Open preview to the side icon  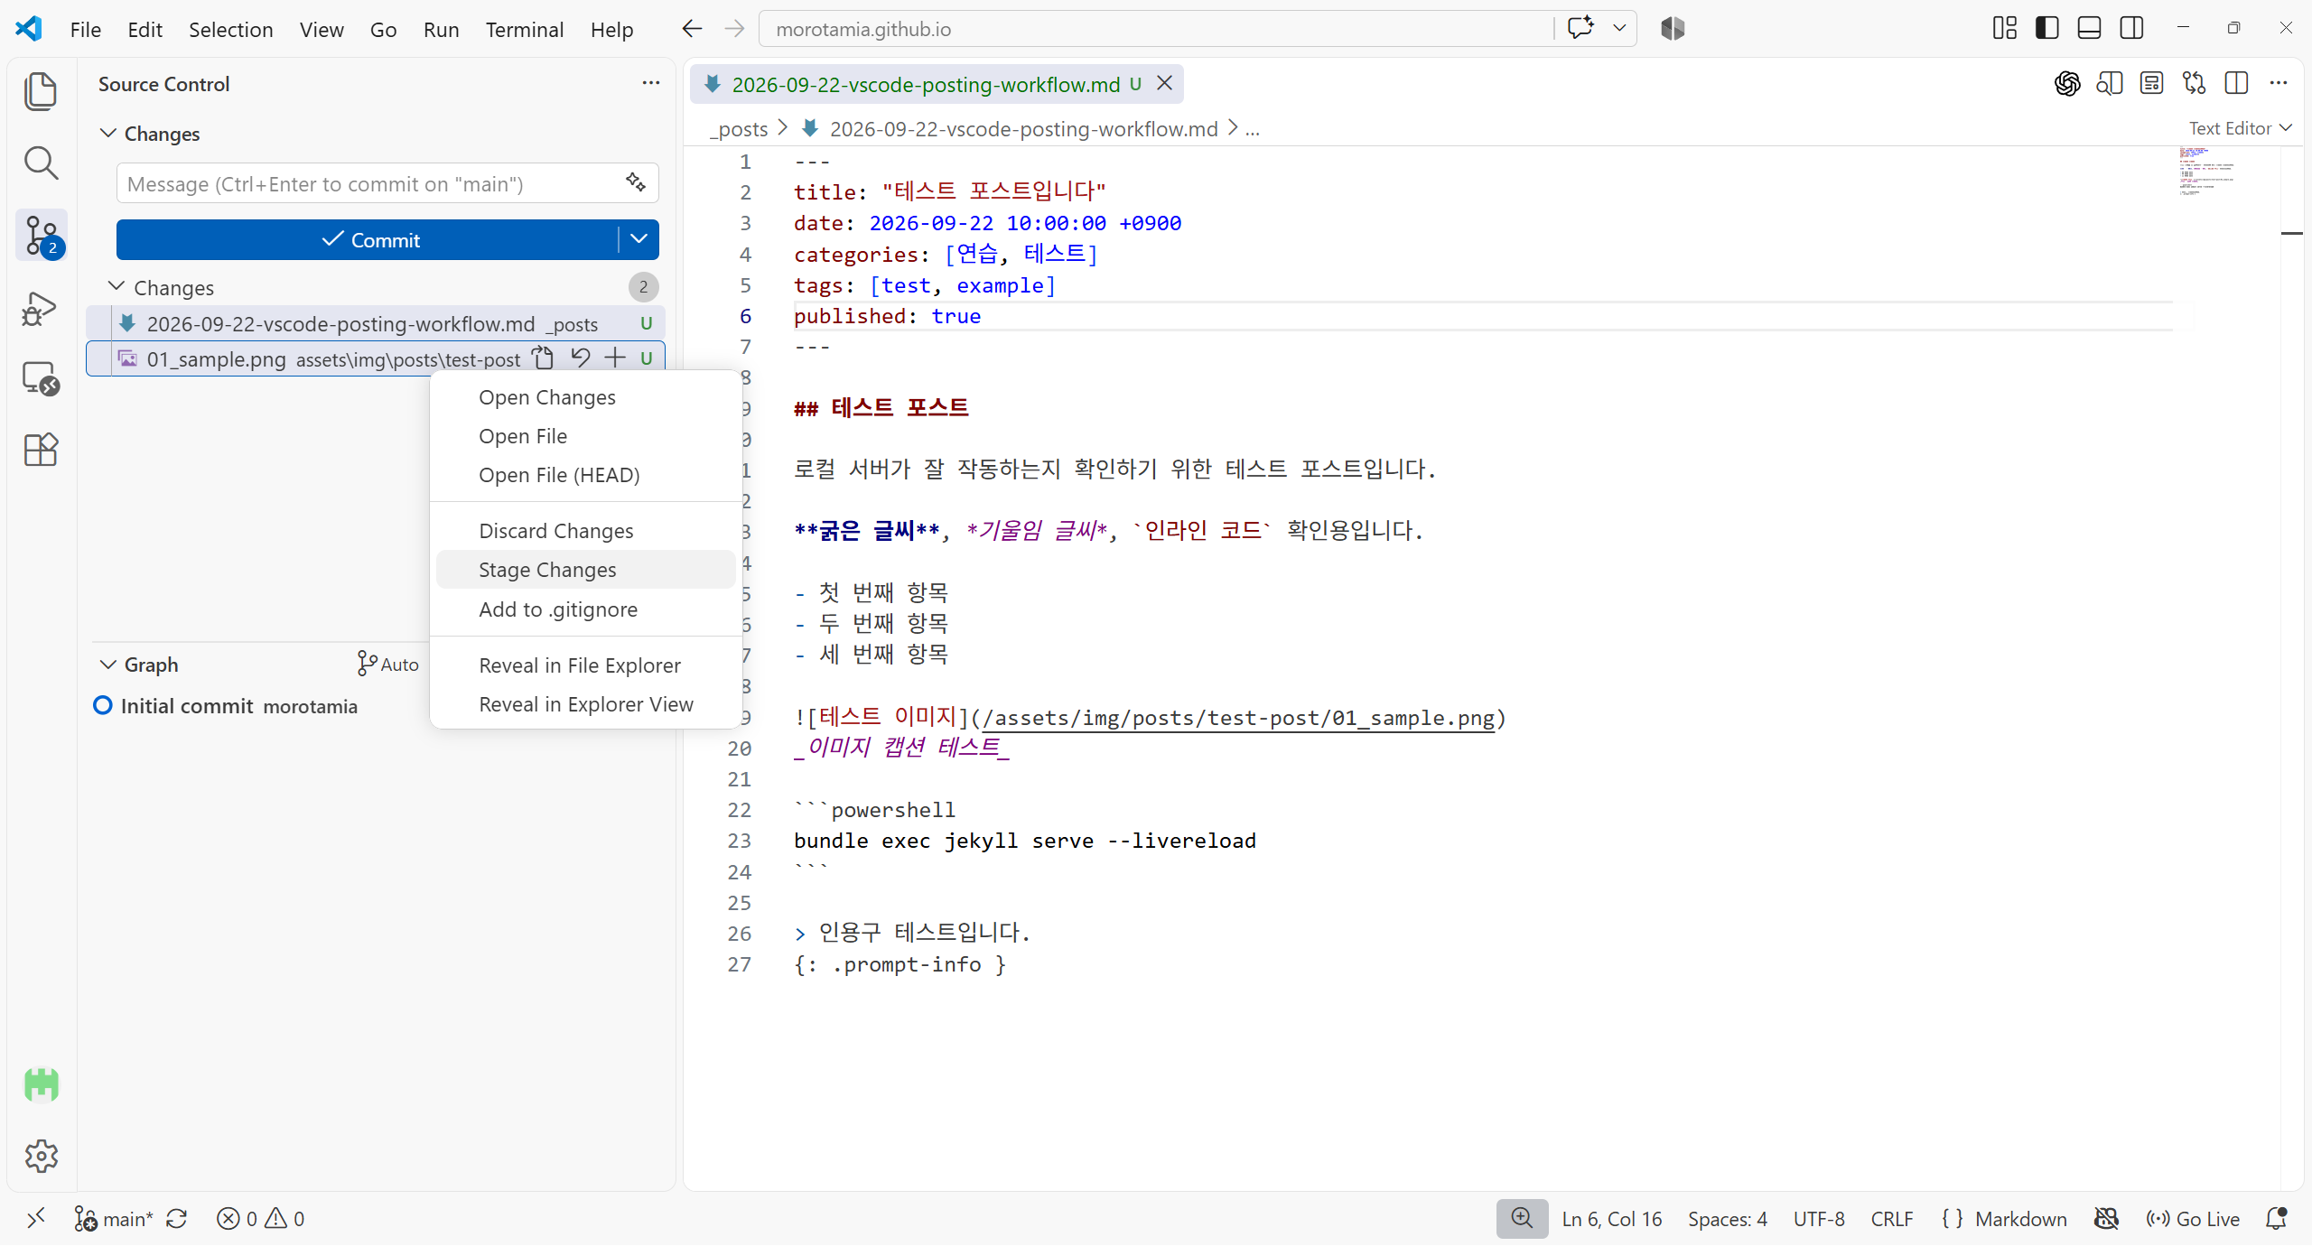(2110, 84)
